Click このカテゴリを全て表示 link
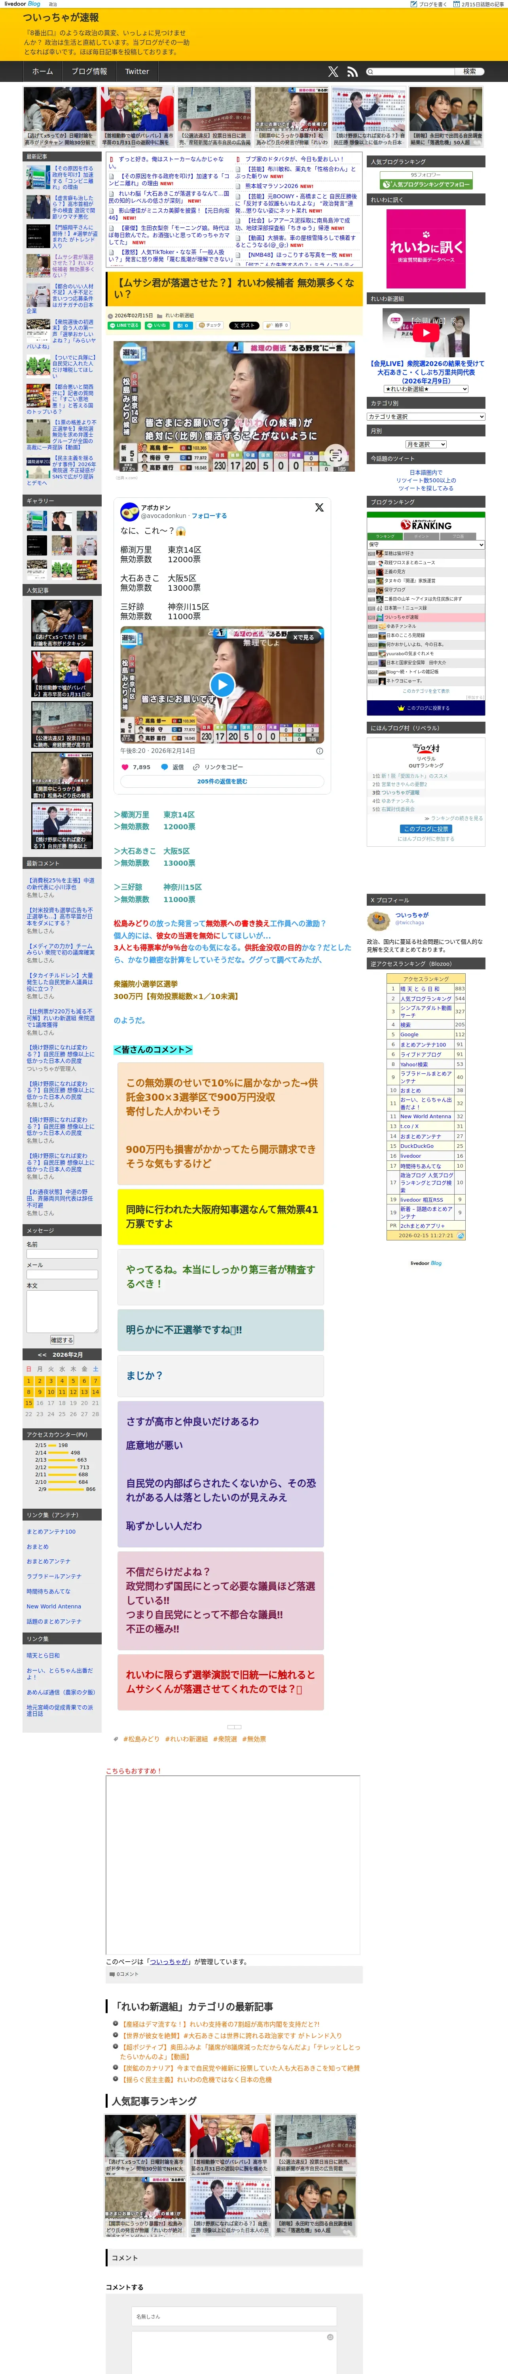Image resolution: width=508 pixels, height=2374 pixels. point(426,690)
